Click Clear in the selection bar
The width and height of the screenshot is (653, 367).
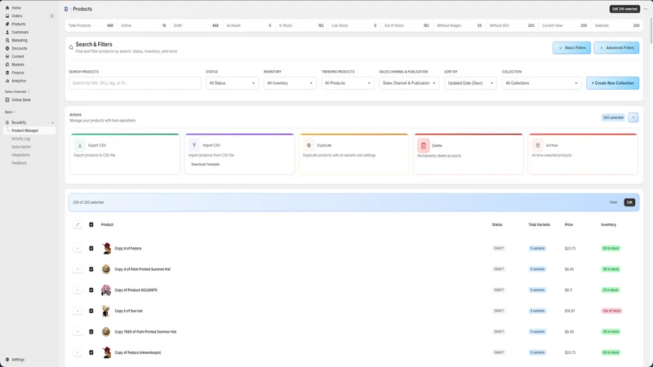pyautogui.click(x=613, y=202)
